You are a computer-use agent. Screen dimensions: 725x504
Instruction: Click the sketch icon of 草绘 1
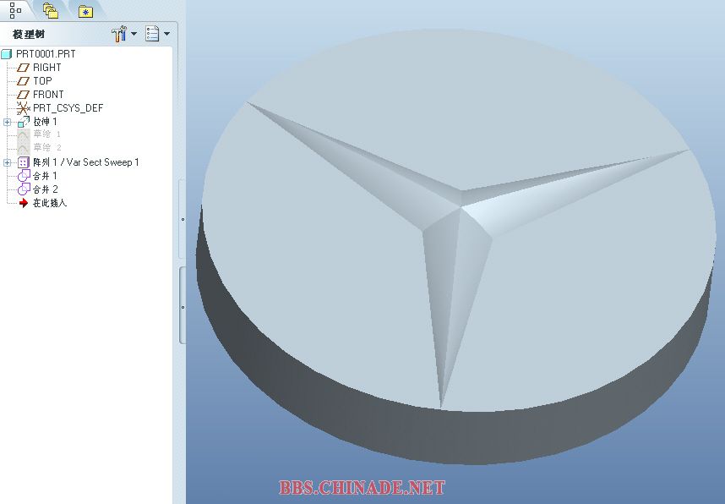point(24,135)
